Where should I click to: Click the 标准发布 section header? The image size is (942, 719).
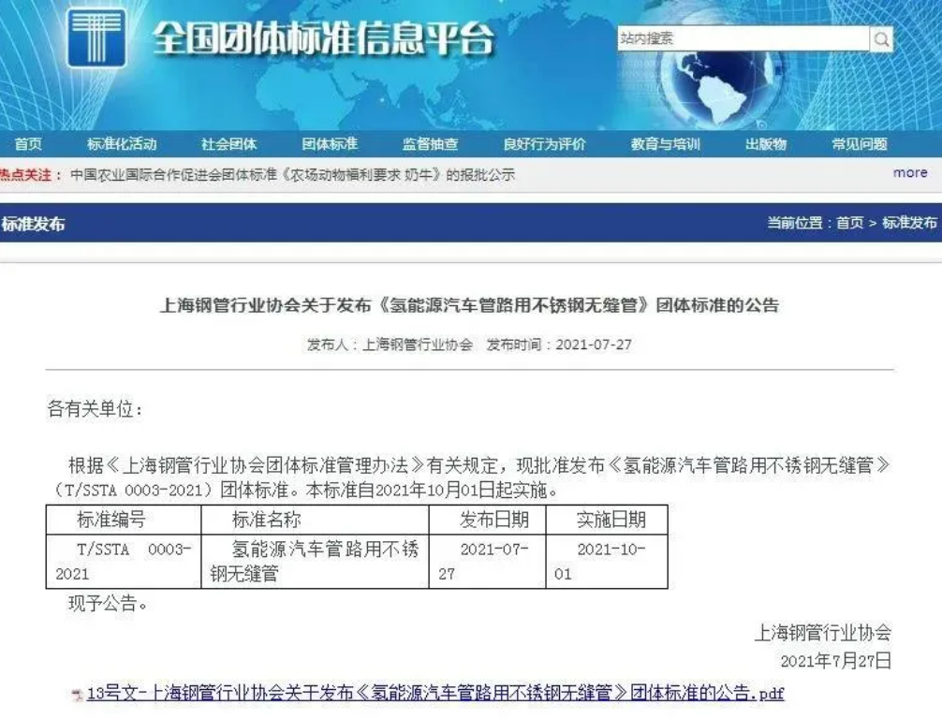coord(34,224)
